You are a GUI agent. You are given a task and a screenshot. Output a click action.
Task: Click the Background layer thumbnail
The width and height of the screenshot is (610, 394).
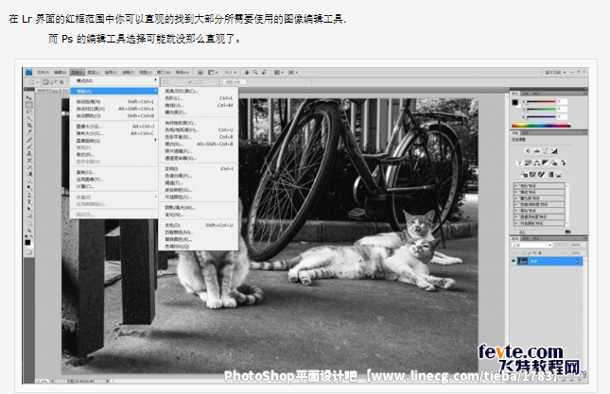(522, 262)
